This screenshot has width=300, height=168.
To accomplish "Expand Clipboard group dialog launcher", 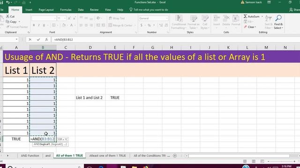I will click(28, 32).
